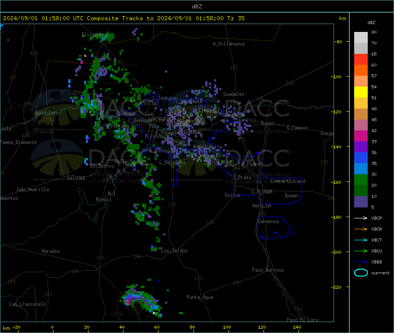Click the orange VBCR arrow legend icon
The height and width of the screenshot is (333, 394).
tap(361, 229)
